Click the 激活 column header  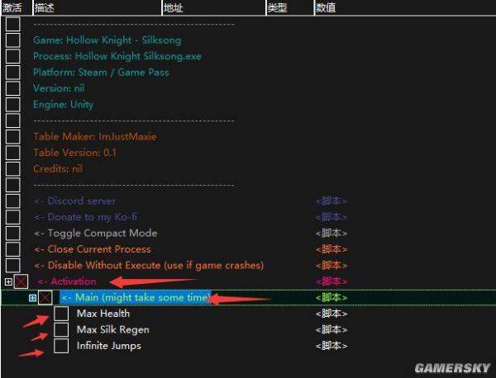click(x=16, y=7)
